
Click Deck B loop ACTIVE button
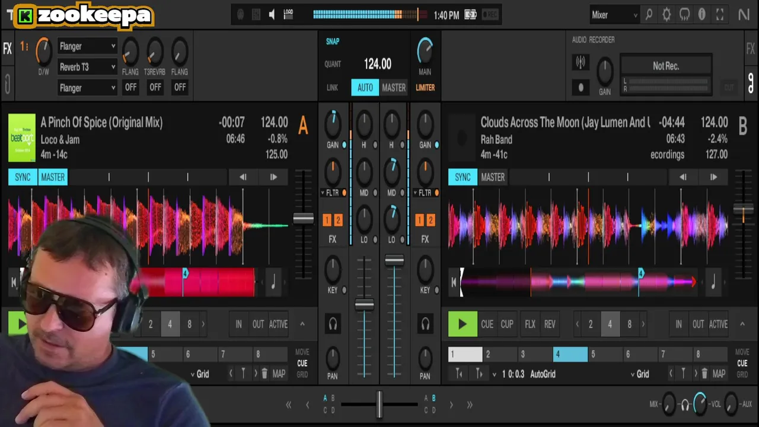[718, 324]
